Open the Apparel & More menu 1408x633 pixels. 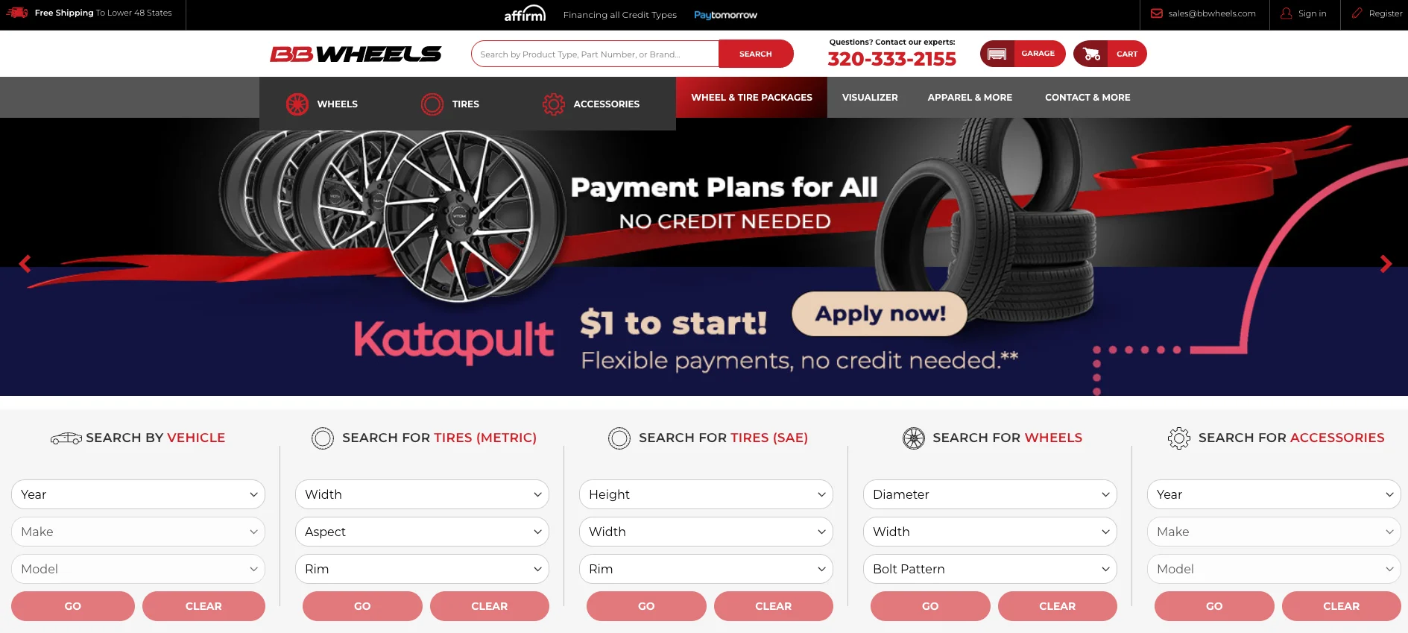click(970, 98)
